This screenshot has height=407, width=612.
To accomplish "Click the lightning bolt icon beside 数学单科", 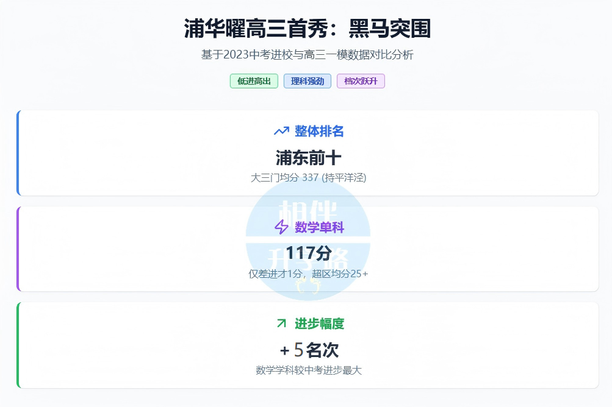I will (281, 227).
